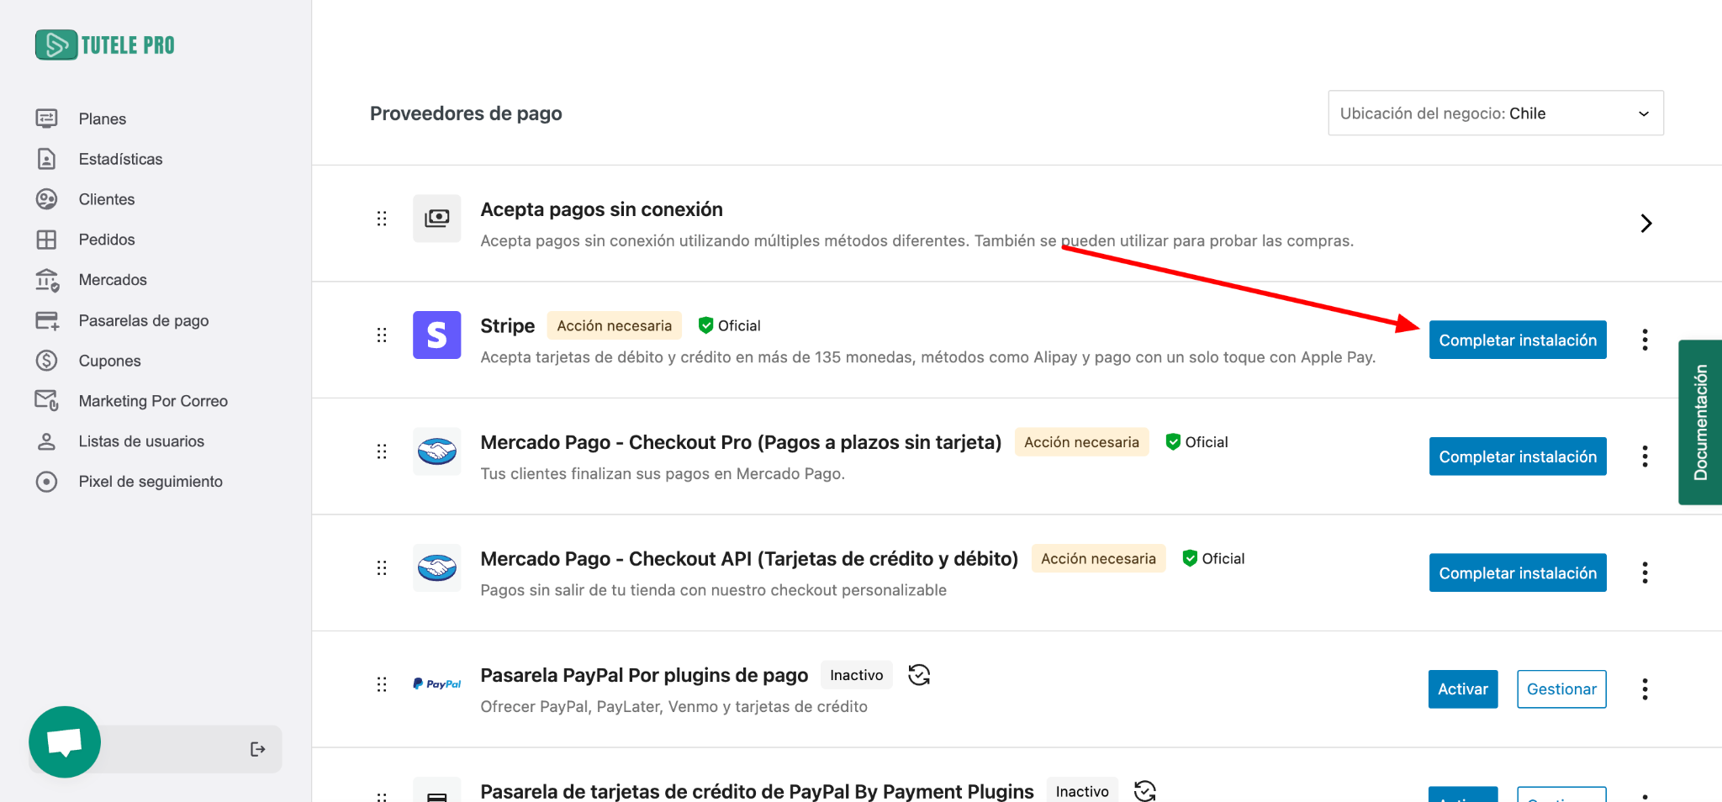The image size is (1722, 802).
Task: Click the Inactivo badge on Pasarela PayPal
Action: coord(857,675)
